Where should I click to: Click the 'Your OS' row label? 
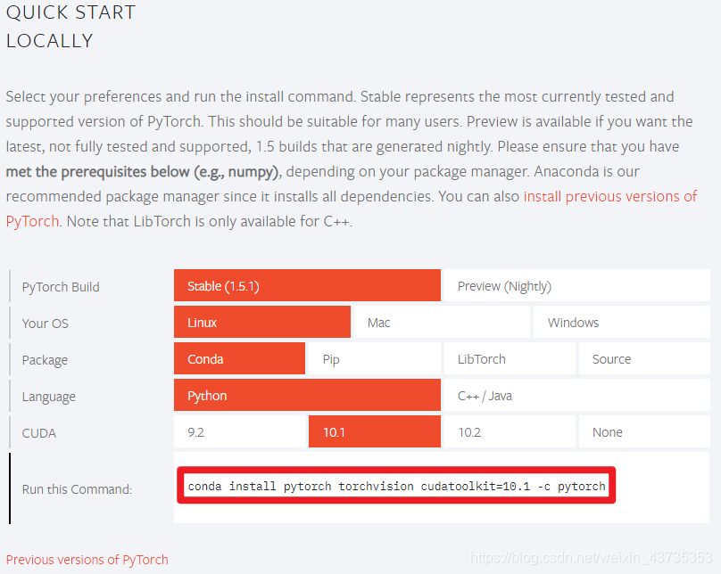click(x=45, y=324)
